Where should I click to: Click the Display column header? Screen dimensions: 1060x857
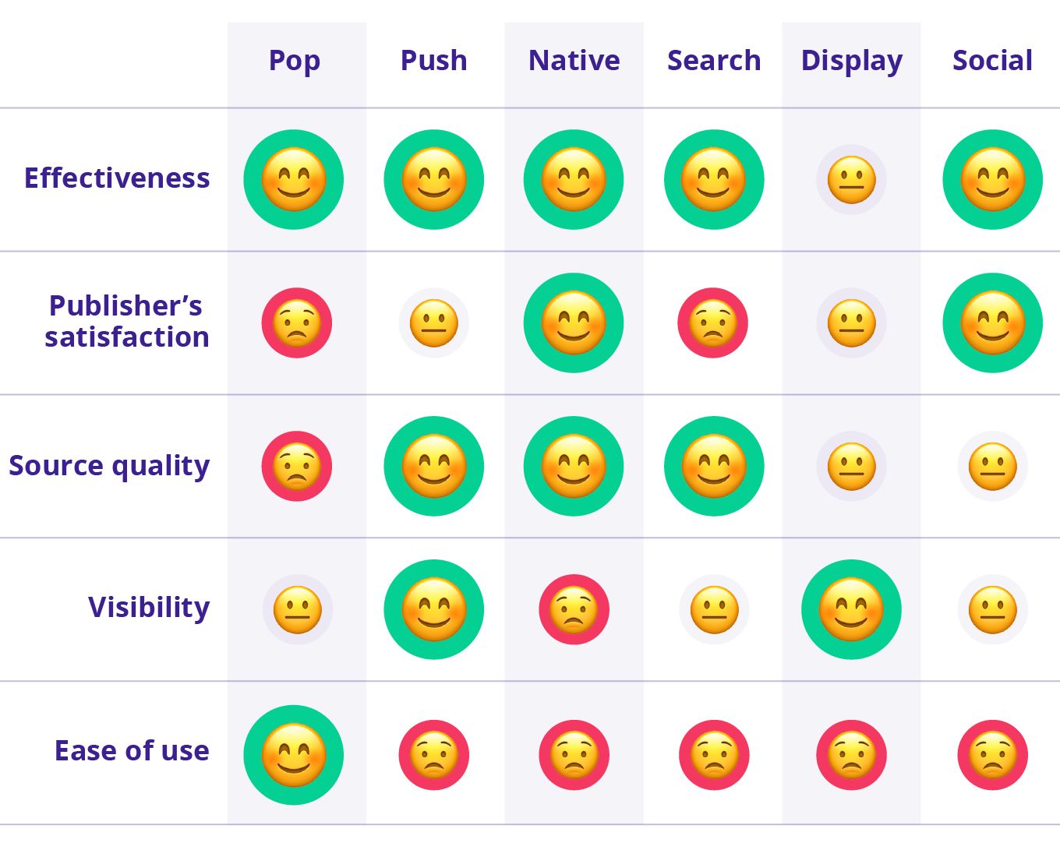click(x=852, y=61)
